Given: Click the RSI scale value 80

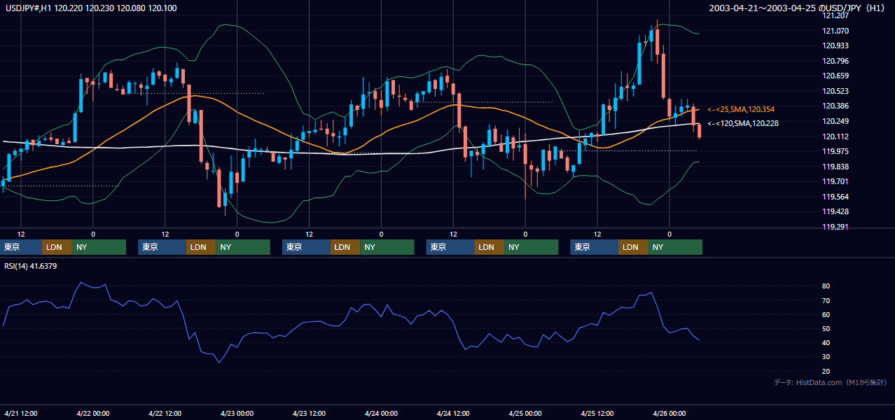Looking at the screenshot, I should tap(826, 286).
